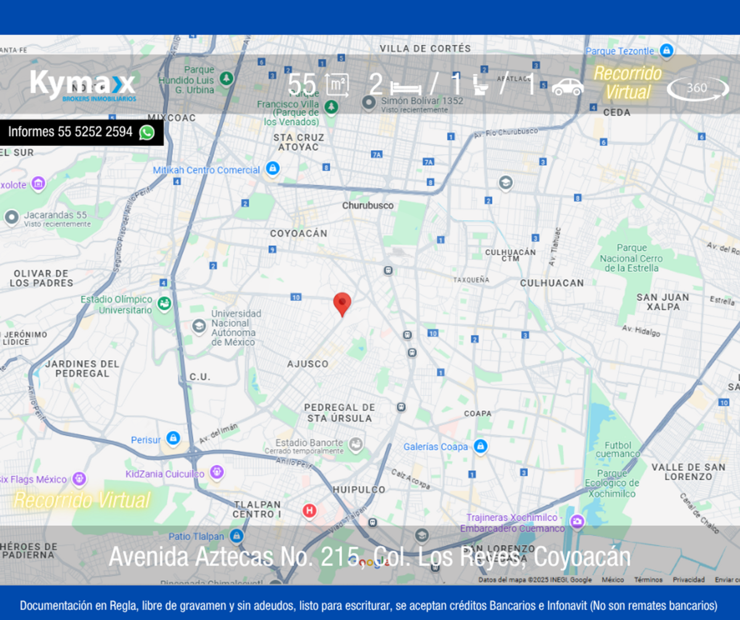This screenshot has height=620, width=740.
Task: Click the Estadio Banorte stadium pin
Action: click(355, 444)
